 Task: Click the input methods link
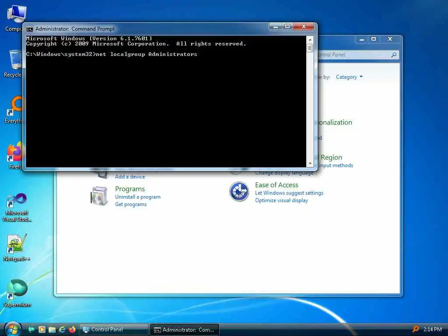click(336, 165)
